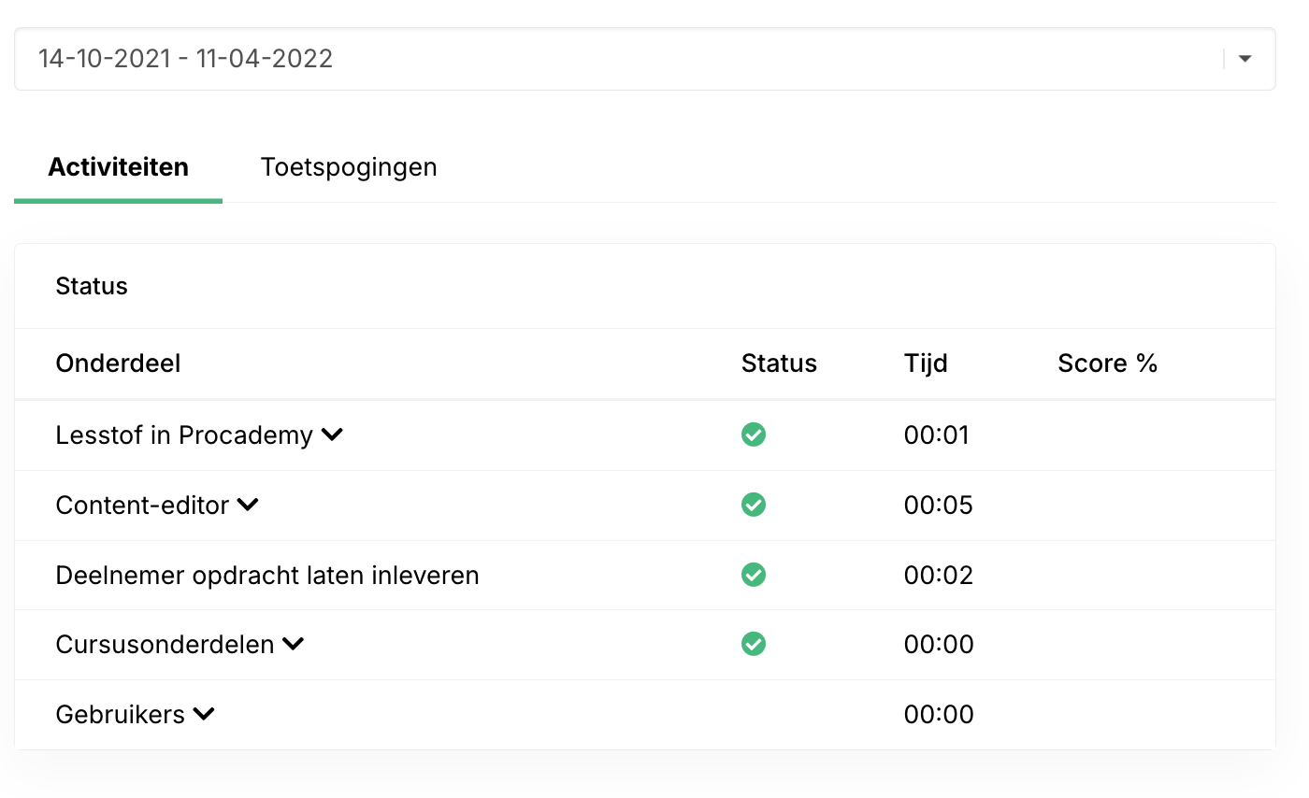Image resolution: width=1309 pixels, height=798 pixels.
Task: Click green check icon for Deelnemer opdracht row
Action: 754,575
